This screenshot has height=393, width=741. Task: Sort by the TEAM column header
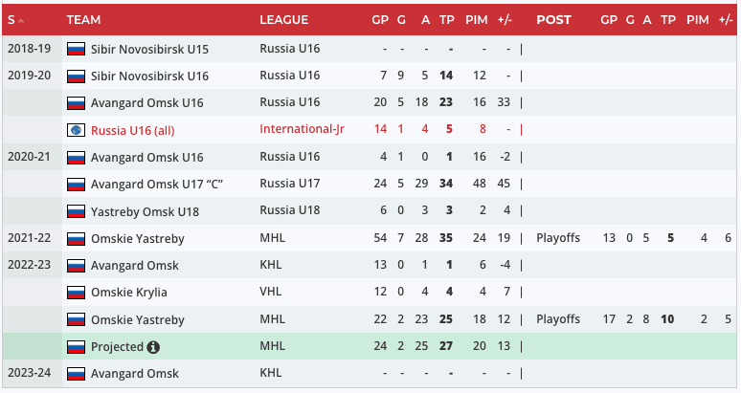pos(85,20)
